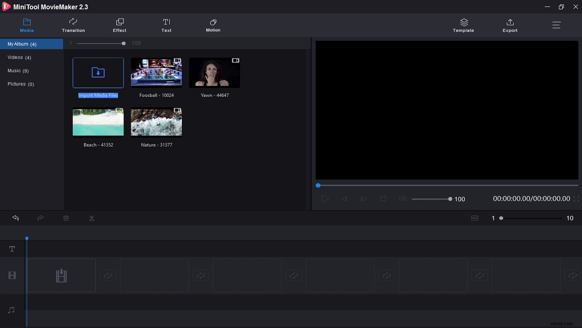This screenshot has width=582, height=328.
Task: Switch to the Pictures category
Action: click(21, 84)
